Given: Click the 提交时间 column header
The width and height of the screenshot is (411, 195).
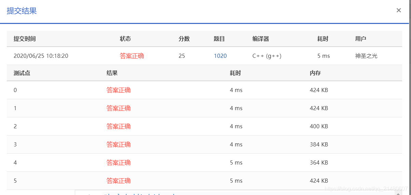Looking at the screenshot, I should click(x=25, y=39).
